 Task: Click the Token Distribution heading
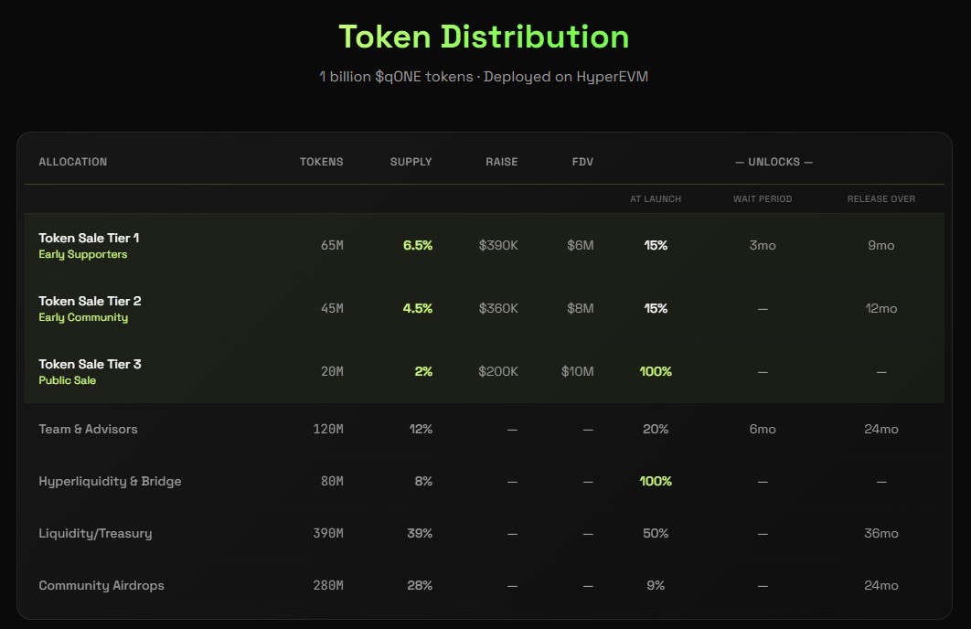coord(484,37)
